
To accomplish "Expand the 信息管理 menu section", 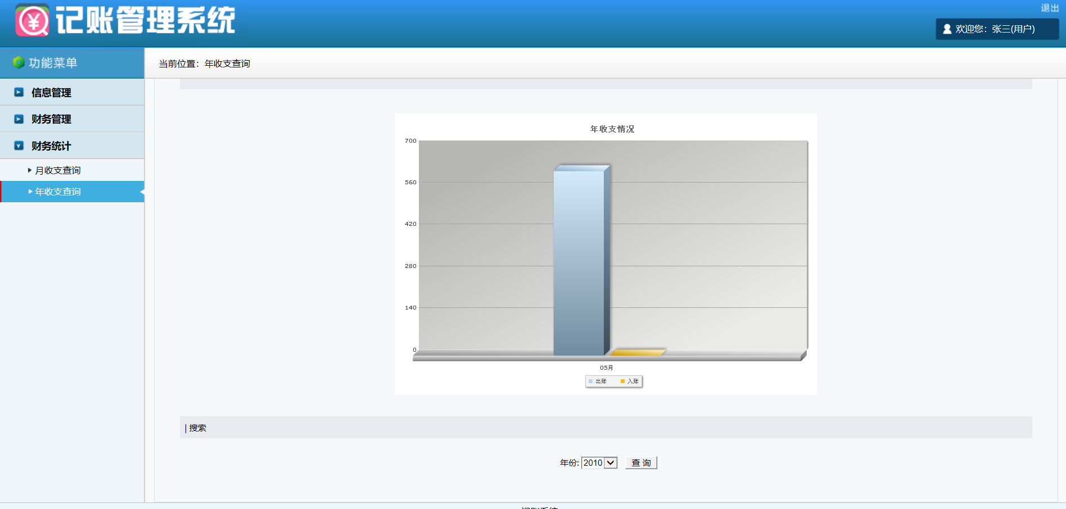I will (x=51, y=93).
